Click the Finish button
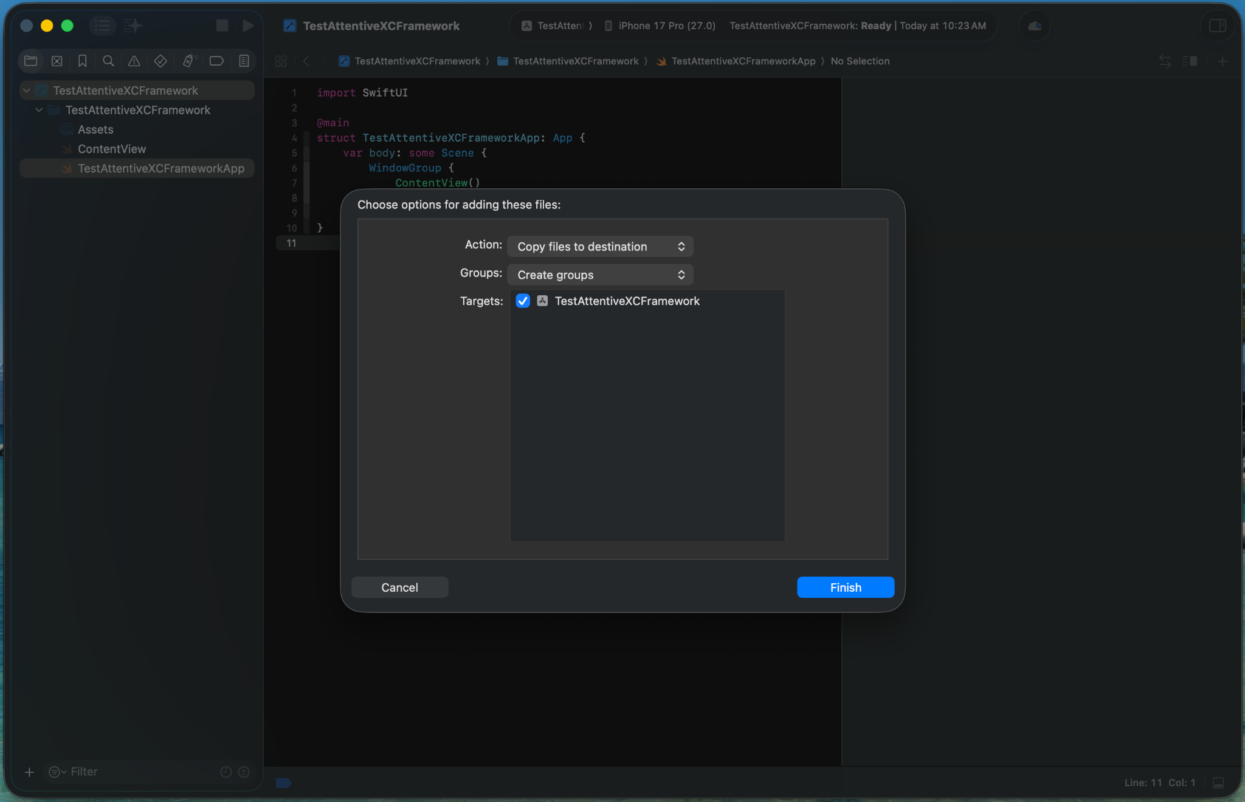 846,588
